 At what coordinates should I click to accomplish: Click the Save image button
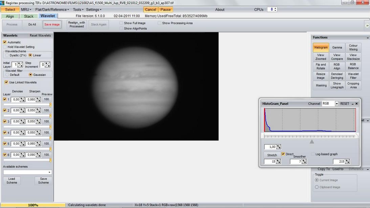pyautogui.click(x=52, y=24)
